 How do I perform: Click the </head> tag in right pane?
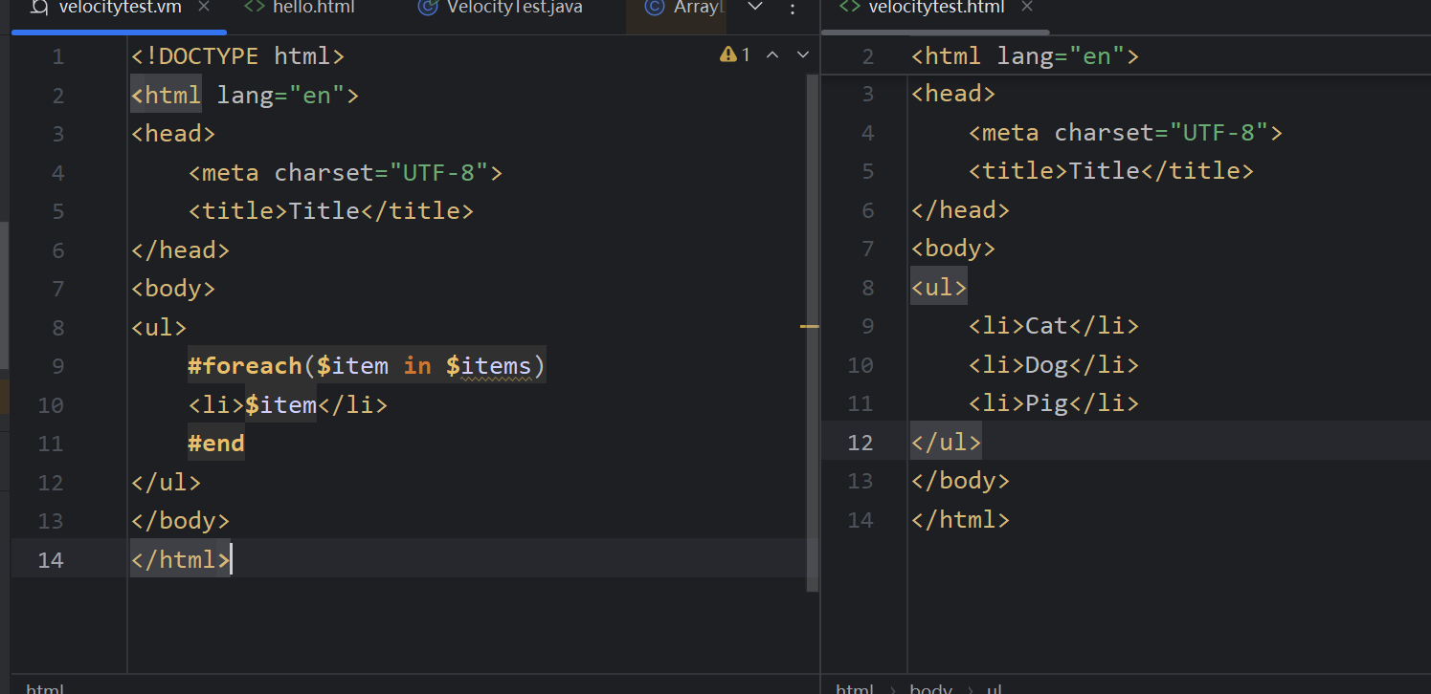click(960, 209)
